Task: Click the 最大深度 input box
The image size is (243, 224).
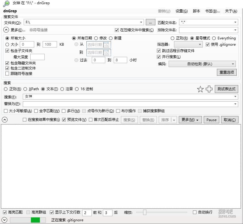Action: (x=37, y=57)
